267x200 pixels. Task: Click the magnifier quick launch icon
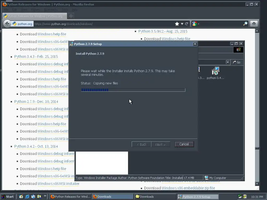(x=39, y=197)
